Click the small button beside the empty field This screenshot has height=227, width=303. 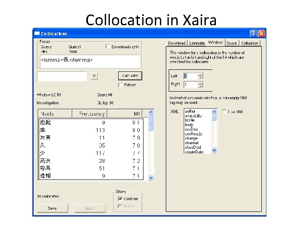pyautogui.click(x=94, y=76)
